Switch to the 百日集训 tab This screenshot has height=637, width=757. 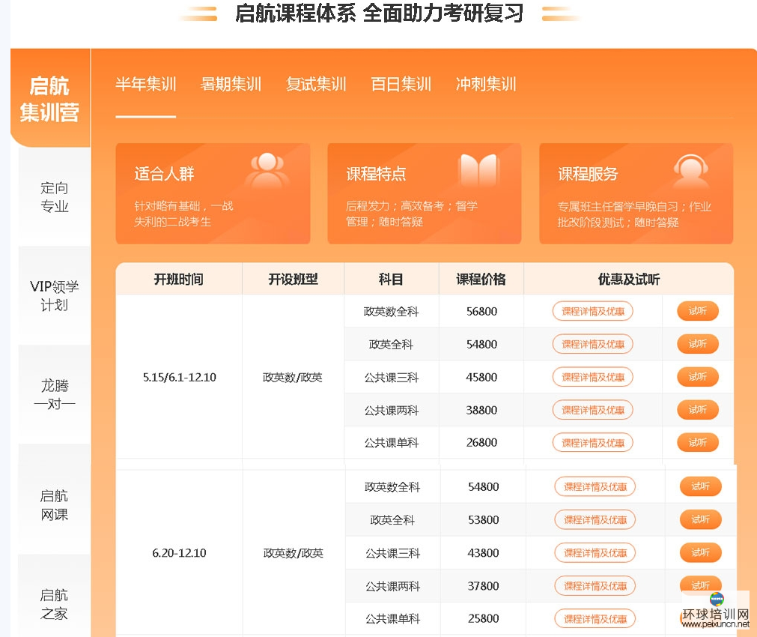(401, 84)
